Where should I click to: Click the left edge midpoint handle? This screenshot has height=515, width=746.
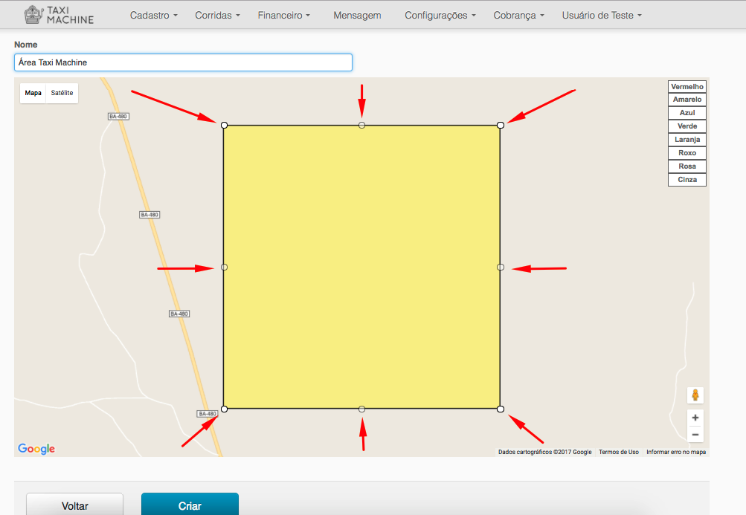[x=224, y=268]
